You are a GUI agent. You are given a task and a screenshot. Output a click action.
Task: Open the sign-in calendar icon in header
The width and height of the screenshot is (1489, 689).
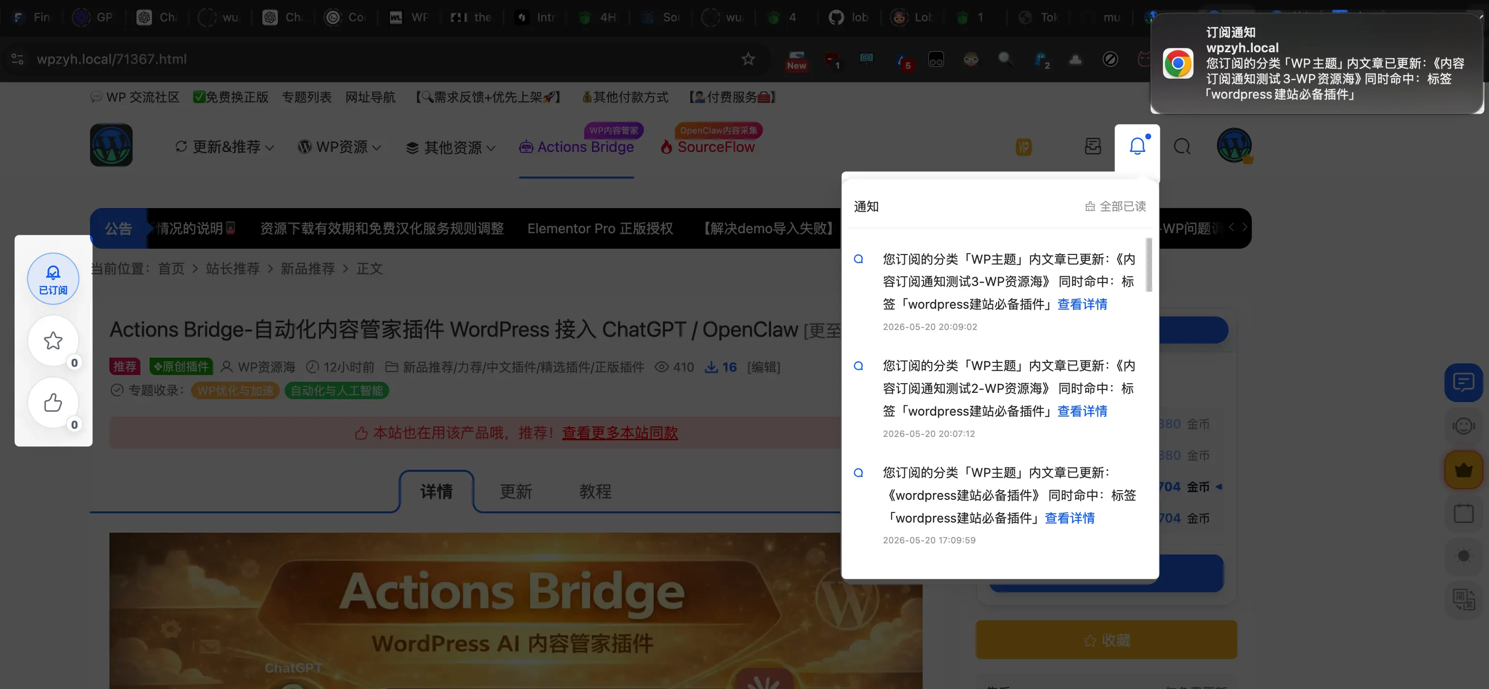pyautogui.click(x=1093, y=147)
